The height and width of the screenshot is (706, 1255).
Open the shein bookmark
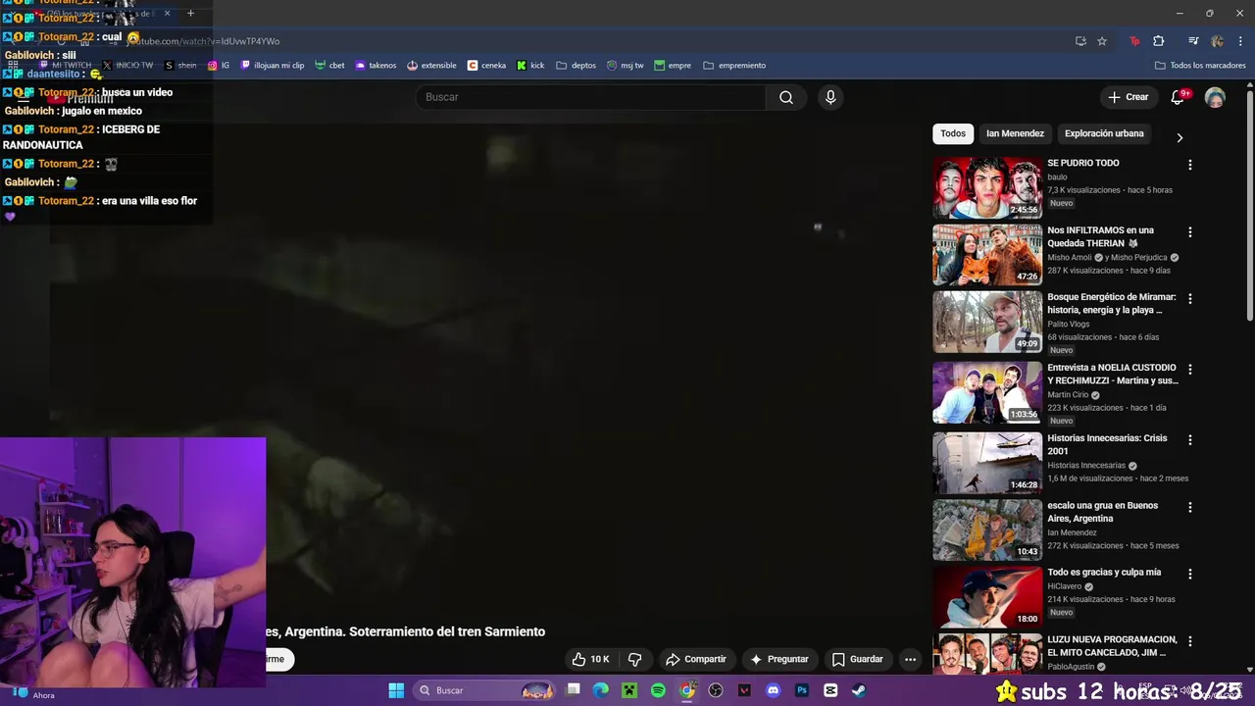coord(180,66)
